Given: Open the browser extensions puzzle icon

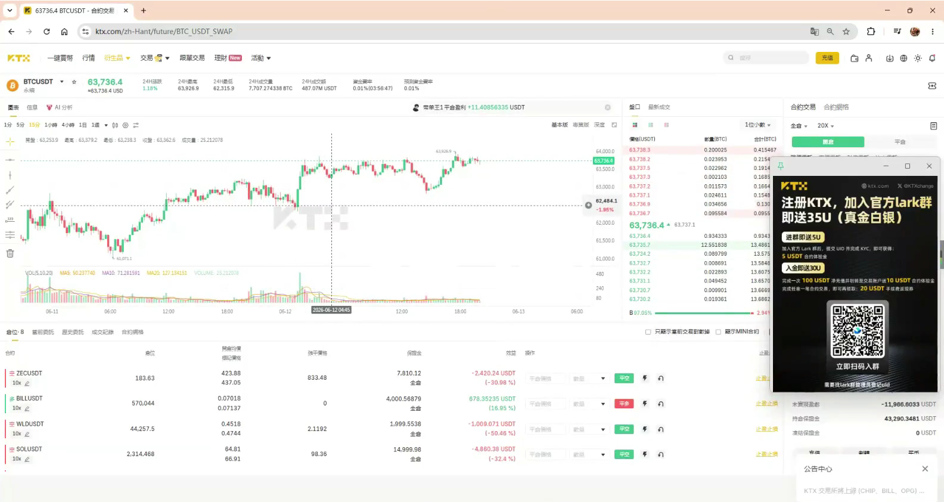Looking at the screenshot, I should 871,32.
